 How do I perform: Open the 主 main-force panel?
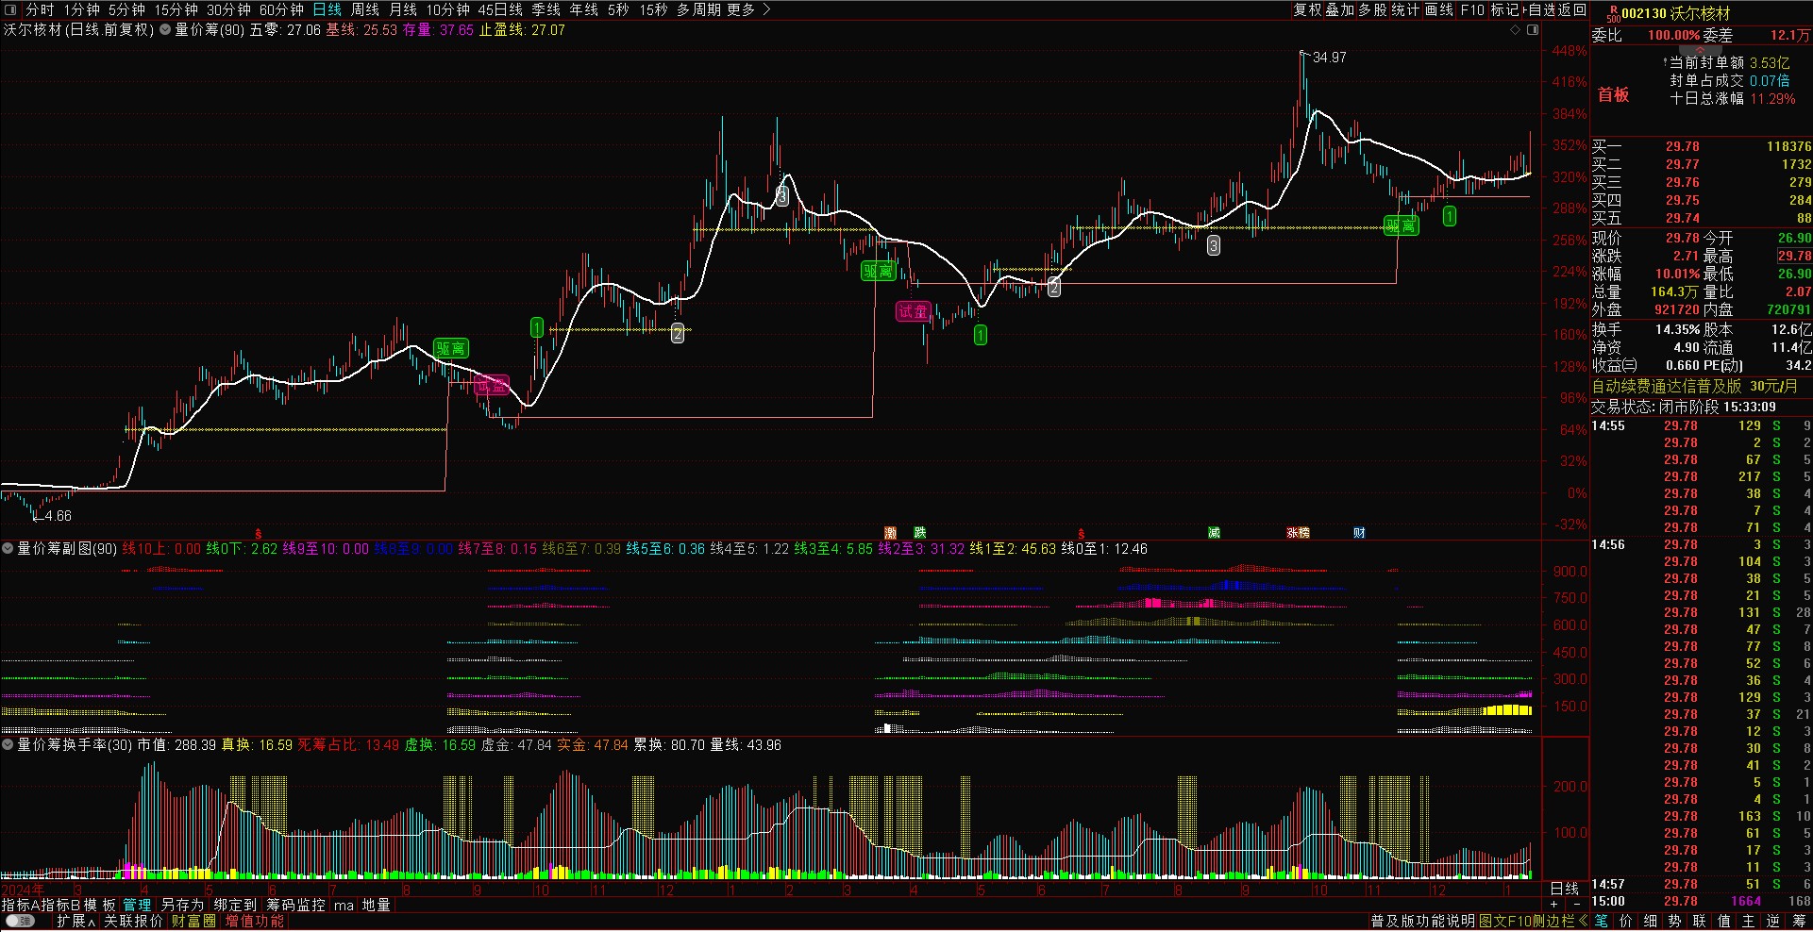(1748, 922)
